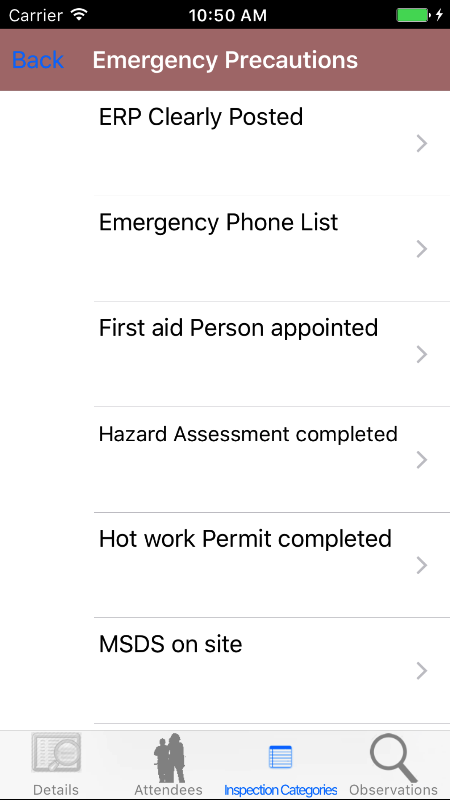This screenshot has width=450, height=800.
Task: Tap the Wi-Fi status icon
Action: pos(79,15)
